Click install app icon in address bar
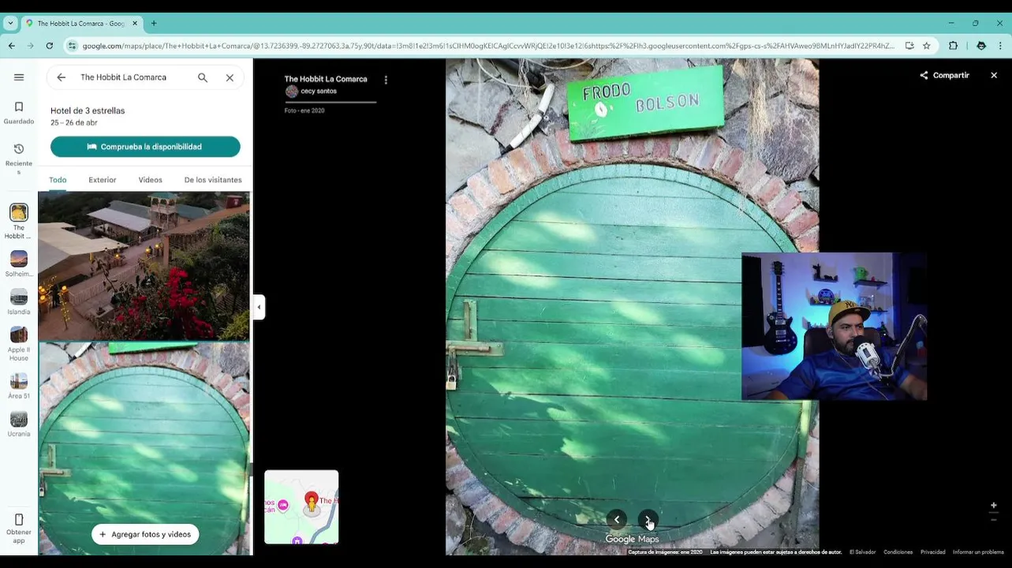Image resolution: width=1012 pixels, height=568 pixels. coord(909,46)
